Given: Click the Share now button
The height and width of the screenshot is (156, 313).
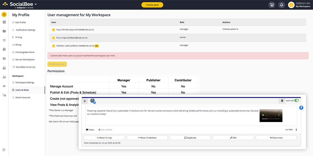Looking at the screenshot, I should click(x=276, y=138).
